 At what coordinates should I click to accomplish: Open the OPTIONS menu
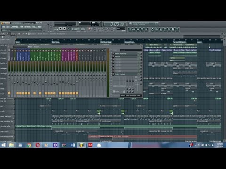27,27
